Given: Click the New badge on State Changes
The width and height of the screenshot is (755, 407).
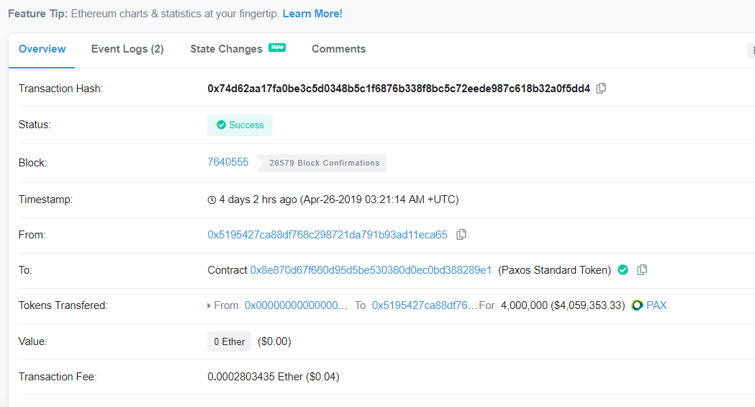Looking at the screenshot, I should coord(277,48).
